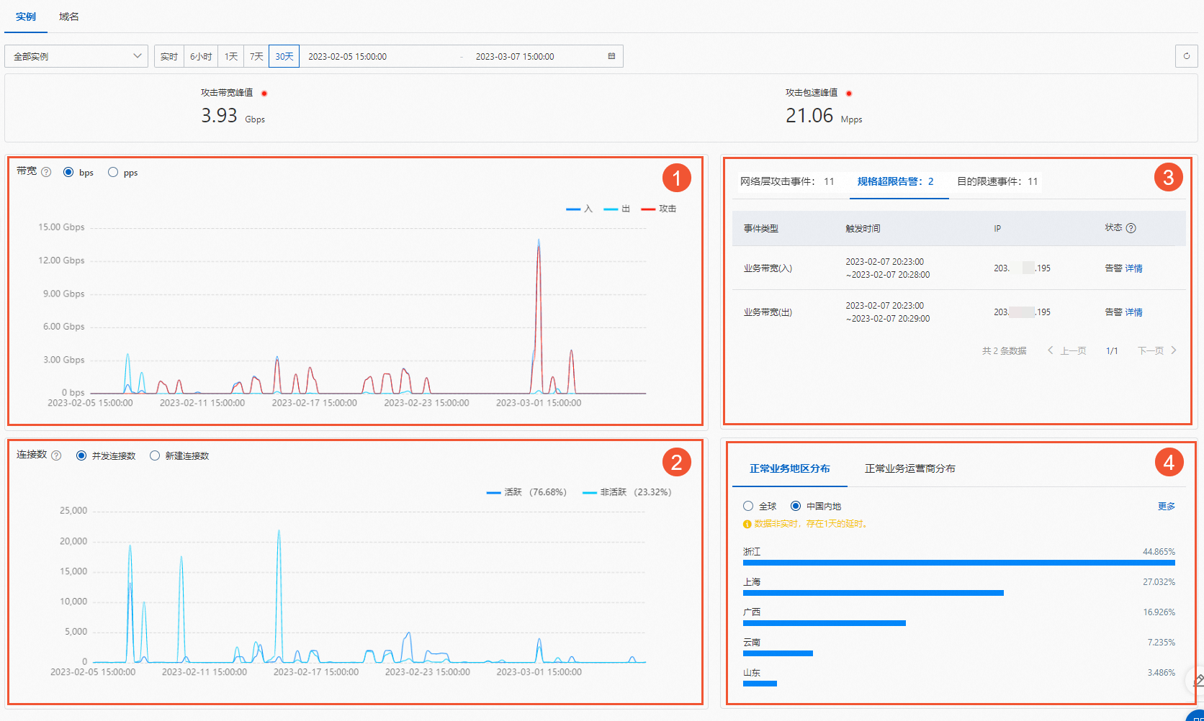1204x721 pixels.
Task: Select the pps bandwidth radio option
Action: pos(113,172)
